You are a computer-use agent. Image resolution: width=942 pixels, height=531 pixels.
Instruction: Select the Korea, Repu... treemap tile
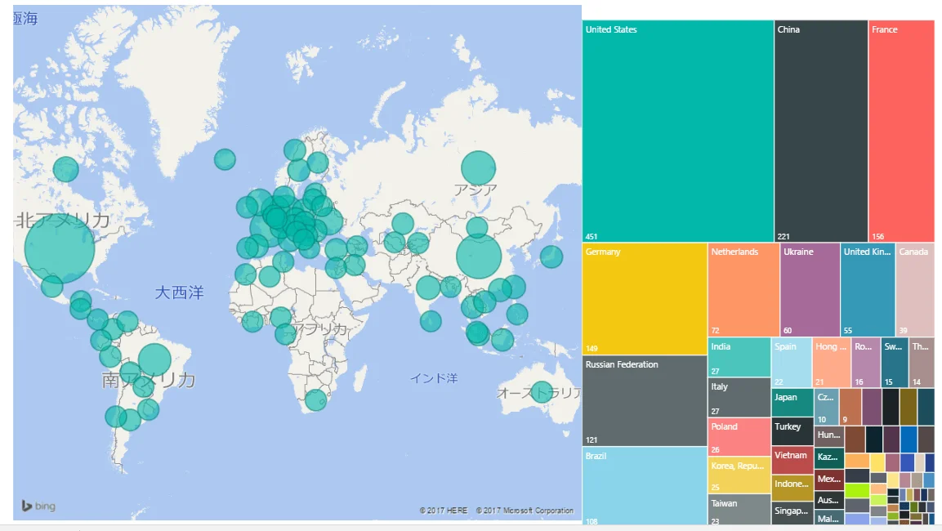tap(739, 475)
